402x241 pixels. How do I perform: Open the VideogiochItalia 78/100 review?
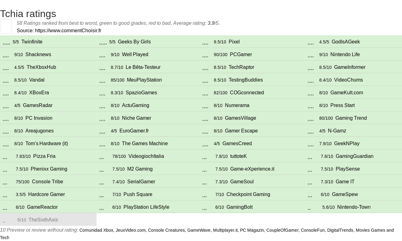point(148,156)
